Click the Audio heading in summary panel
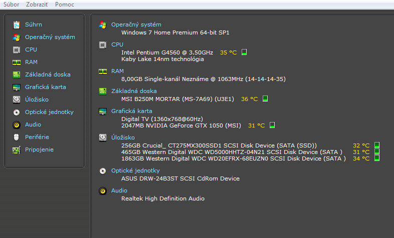The image size is (394, 238). coord(119,190)
